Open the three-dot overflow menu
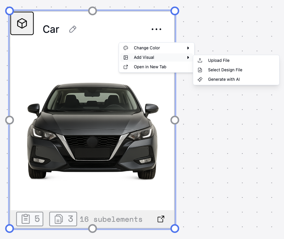The width and height of the screenshot is (284, 239). pos(156,29)
